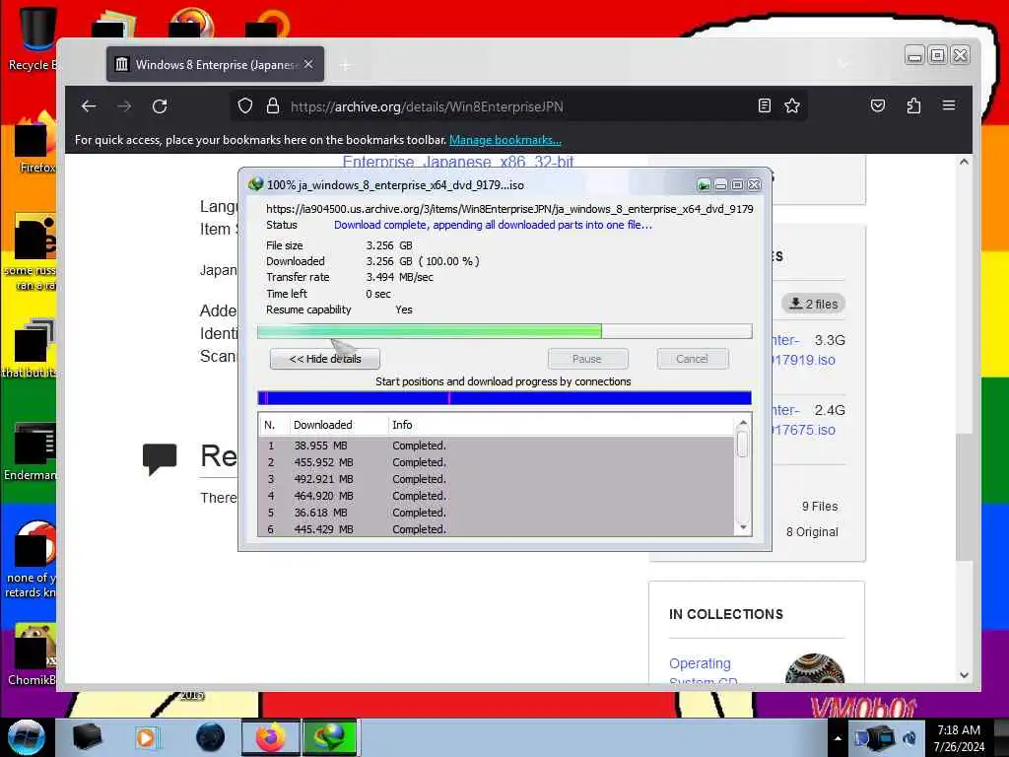1009x757 pixels.
Task: Open the Enterprise Japanese x86 32-bit link
Action: point(457,161)
